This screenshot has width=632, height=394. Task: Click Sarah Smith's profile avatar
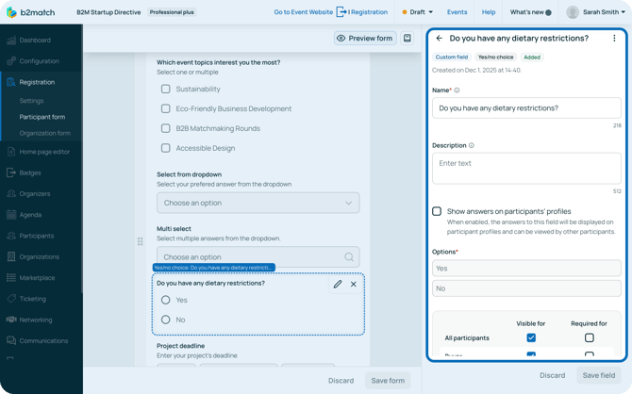point(573,12)
